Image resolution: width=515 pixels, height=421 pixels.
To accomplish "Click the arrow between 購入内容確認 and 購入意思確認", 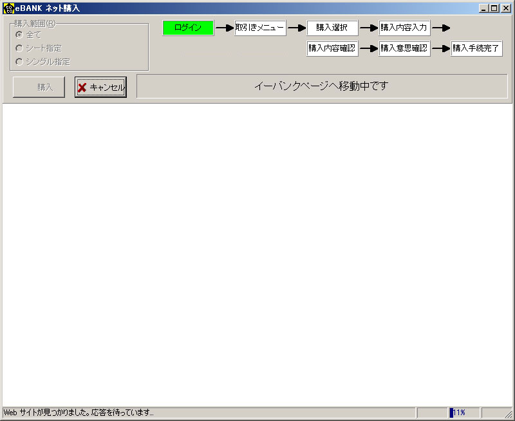I will [368, 49].
